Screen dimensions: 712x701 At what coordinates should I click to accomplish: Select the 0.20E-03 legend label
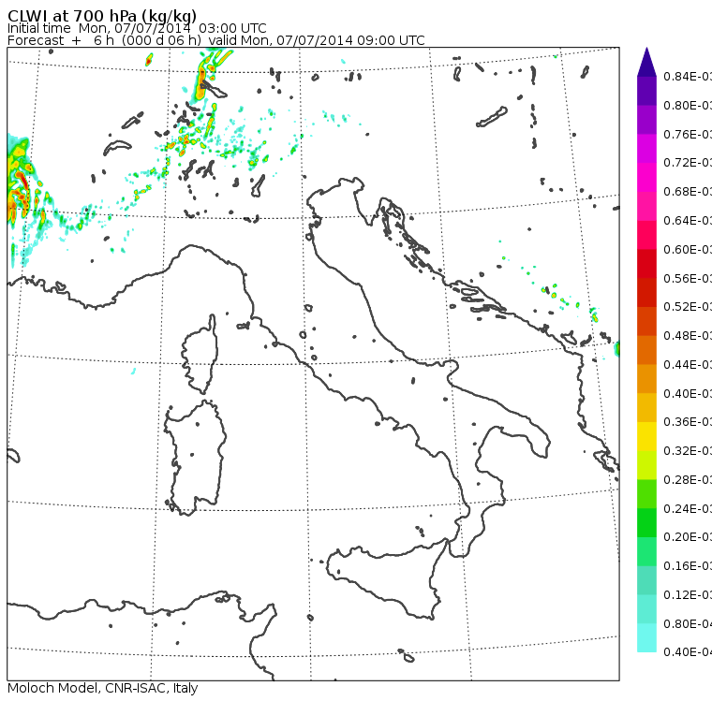click(688, 537)
